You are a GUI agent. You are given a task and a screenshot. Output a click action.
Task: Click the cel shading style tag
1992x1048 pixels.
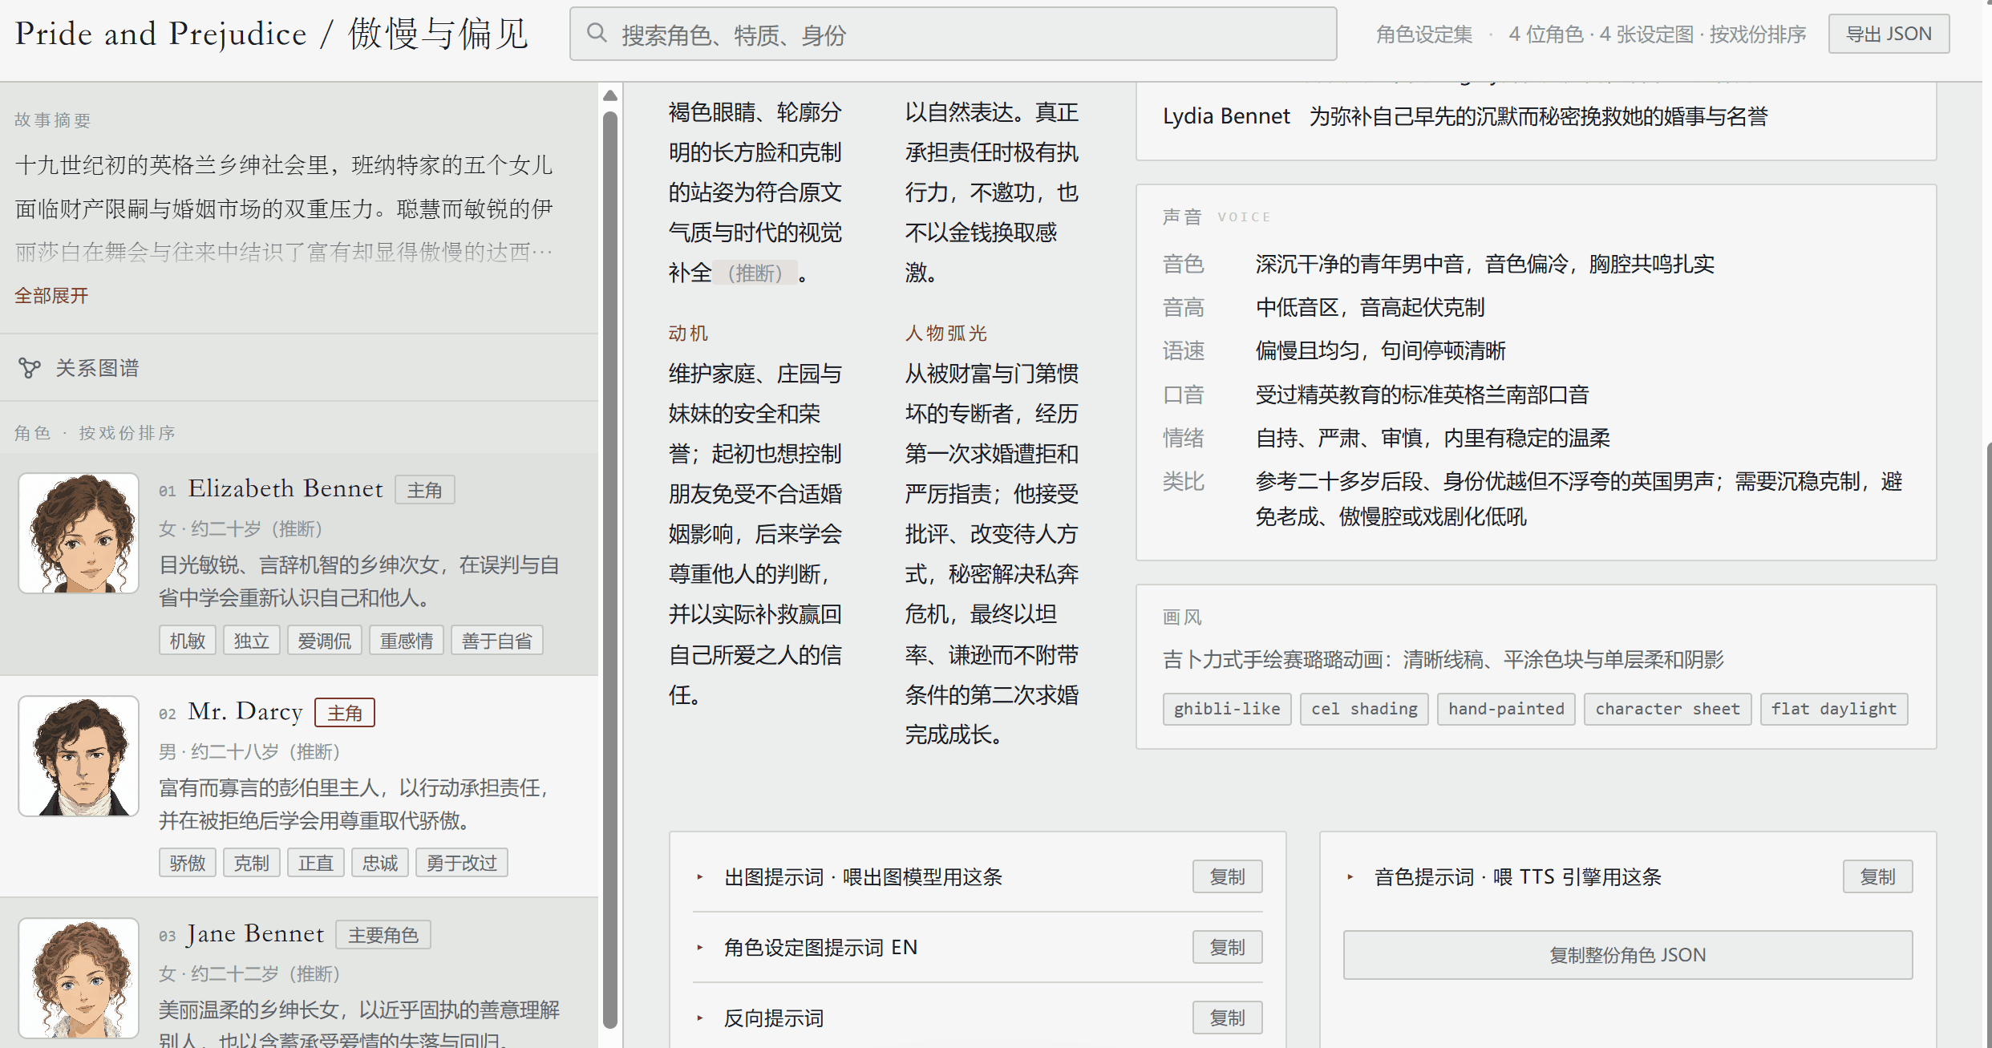pyautogui.click(x=1364, y=709)
